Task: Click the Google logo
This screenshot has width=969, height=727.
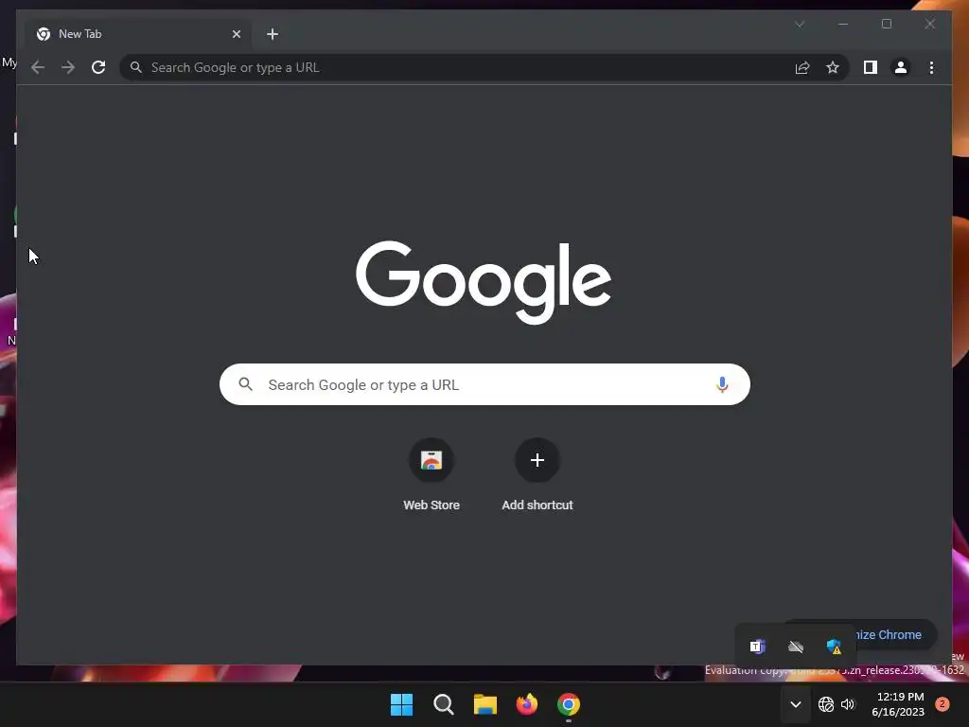Action: click(484, 281)
